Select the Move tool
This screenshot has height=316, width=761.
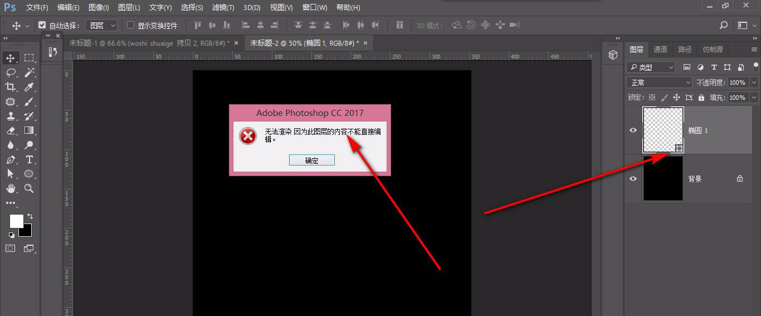tap(11, 58)
